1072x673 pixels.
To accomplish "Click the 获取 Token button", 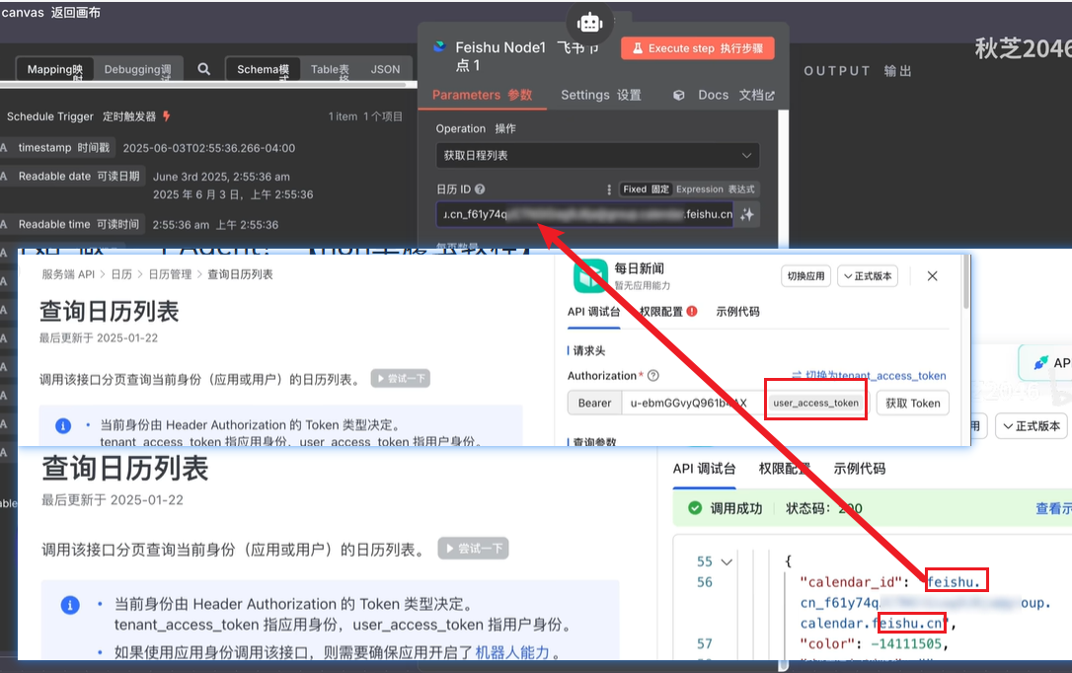I will tap(913, 404).
